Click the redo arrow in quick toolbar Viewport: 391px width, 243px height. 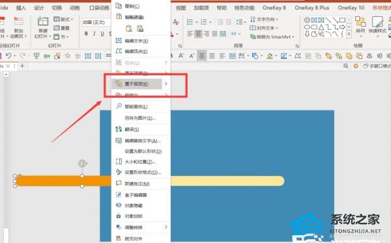(23, 55)
